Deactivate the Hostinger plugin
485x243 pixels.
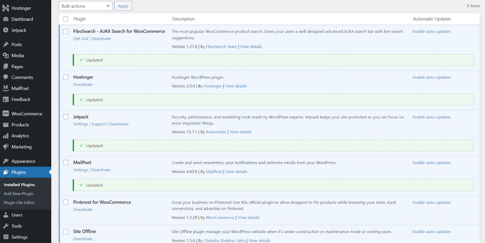(83, 84)
